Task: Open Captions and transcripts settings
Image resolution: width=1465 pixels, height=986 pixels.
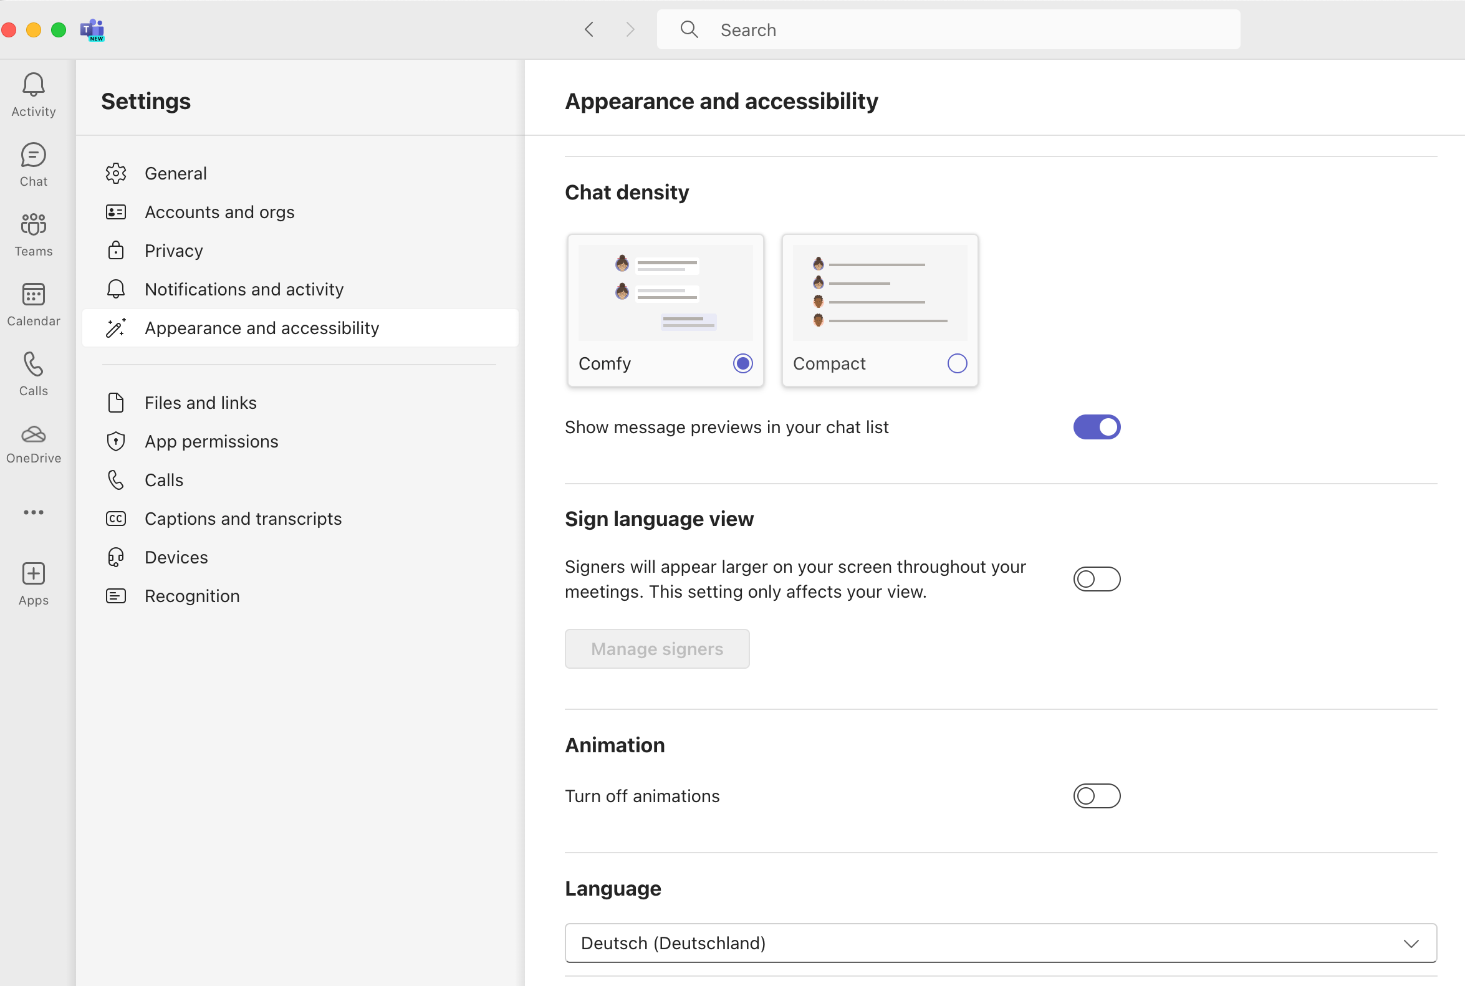Action: coord(243,519)
